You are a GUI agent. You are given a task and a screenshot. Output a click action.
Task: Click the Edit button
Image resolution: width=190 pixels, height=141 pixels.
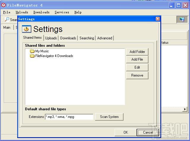click(x=137, y=67)
